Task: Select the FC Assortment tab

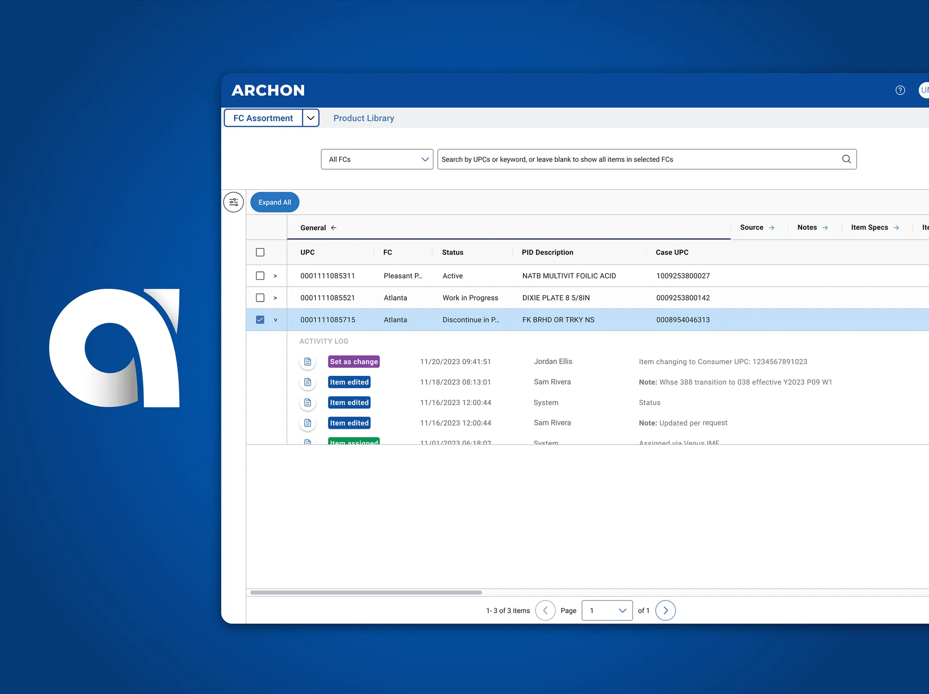Action: (263, 118)
